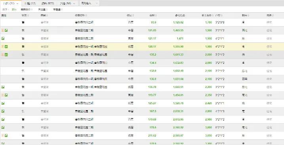Viewport: 284px width, 145px height.
Task: Click the 2,200 listing price cell
Action: pyautogui.click(x=208, y=87)
